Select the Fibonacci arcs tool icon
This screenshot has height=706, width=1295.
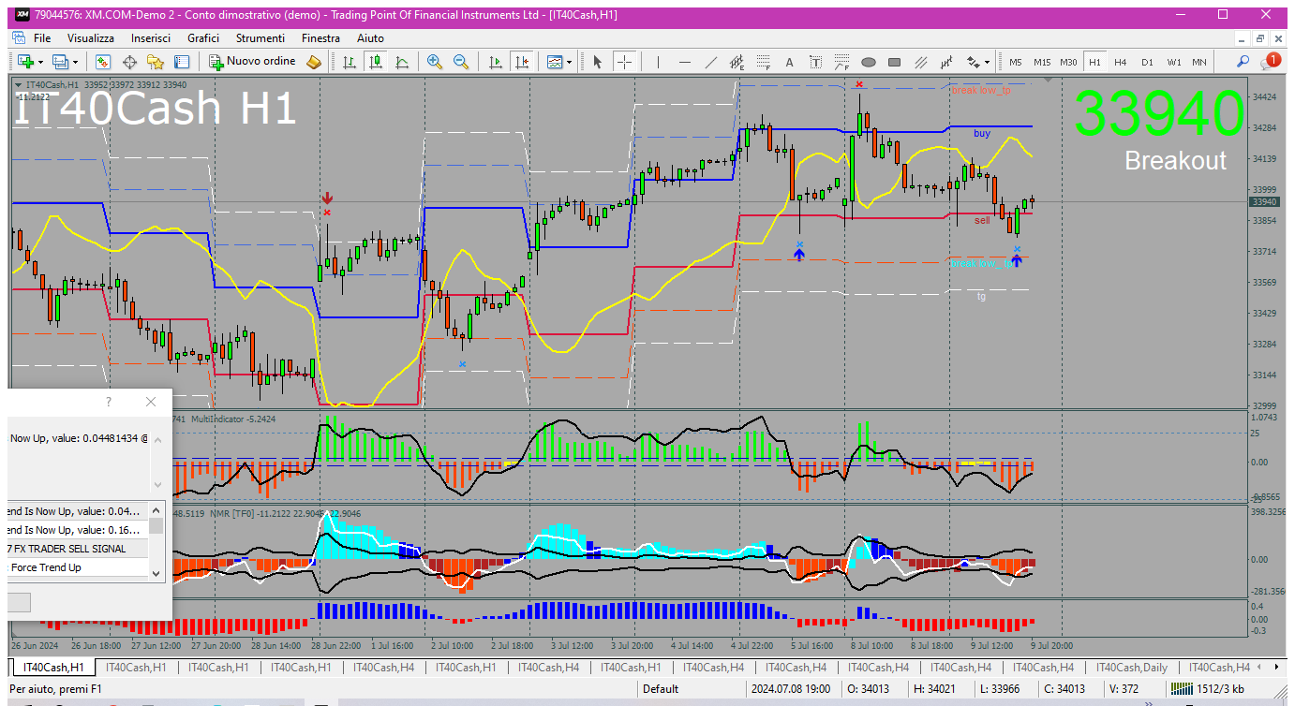[x=841, y=62]
